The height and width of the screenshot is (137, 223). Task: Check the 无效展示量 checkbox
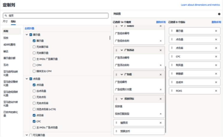click(34, 53)
